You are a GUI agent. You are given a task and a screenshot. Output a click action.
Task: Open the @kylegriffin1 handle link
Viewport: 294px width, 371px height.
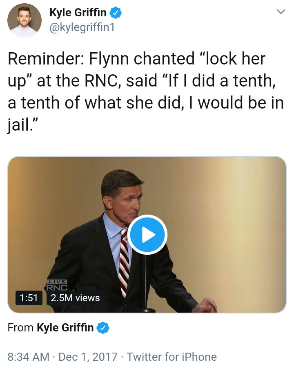tap(82, 27)
